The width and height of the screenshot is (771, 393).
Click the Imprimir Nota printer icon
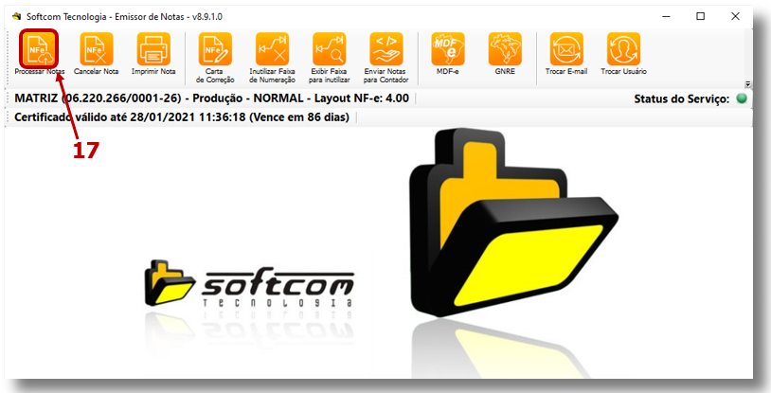pos(153,47)
